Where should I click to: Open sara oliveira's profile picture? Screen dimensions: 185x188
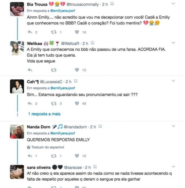[17, 172]
